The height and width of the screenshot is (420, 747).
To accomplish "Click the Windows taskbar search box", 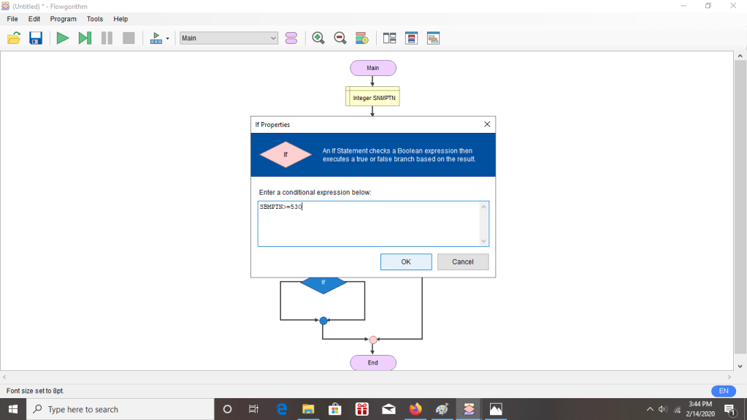I will 120,410.
